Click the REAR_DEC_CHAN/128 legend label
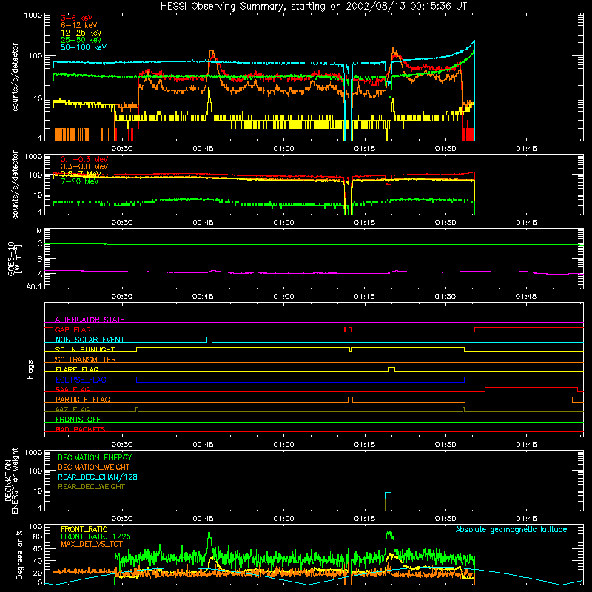The image size is (592, 592). 98,477
